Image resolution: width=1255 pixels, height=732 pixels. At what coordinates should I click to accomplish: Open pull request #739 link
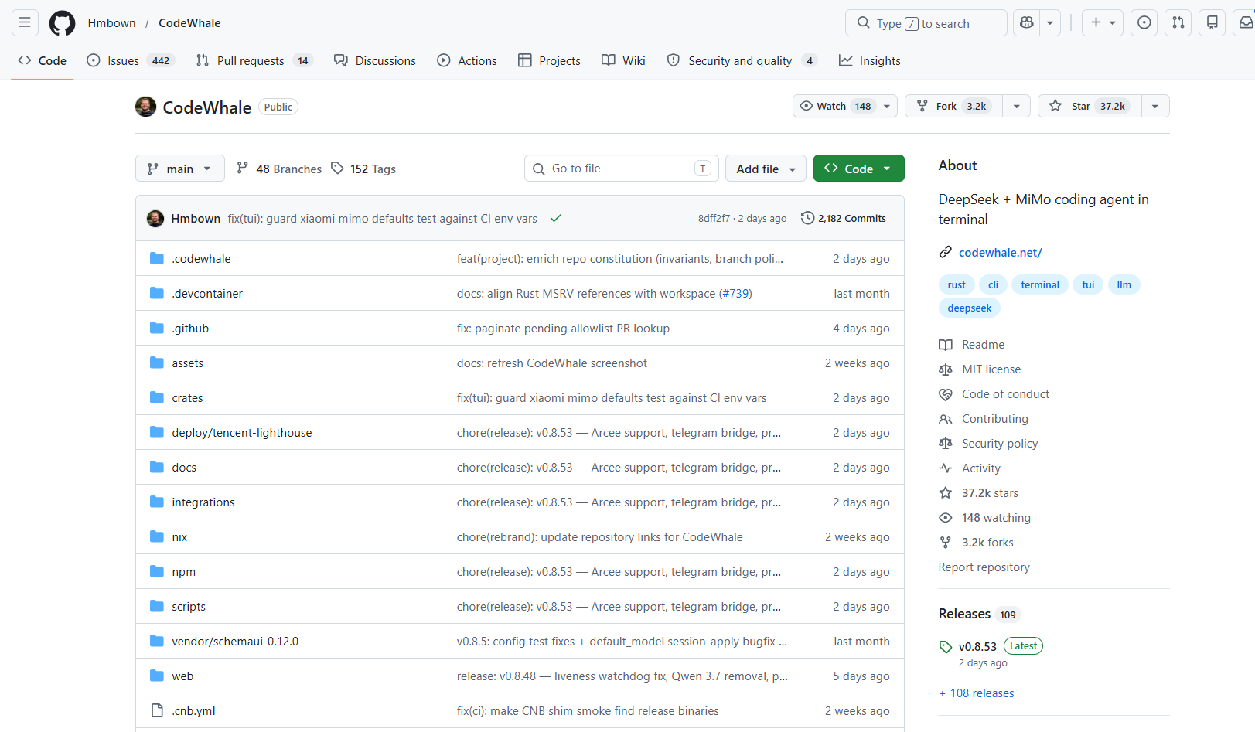coord(735,294)
